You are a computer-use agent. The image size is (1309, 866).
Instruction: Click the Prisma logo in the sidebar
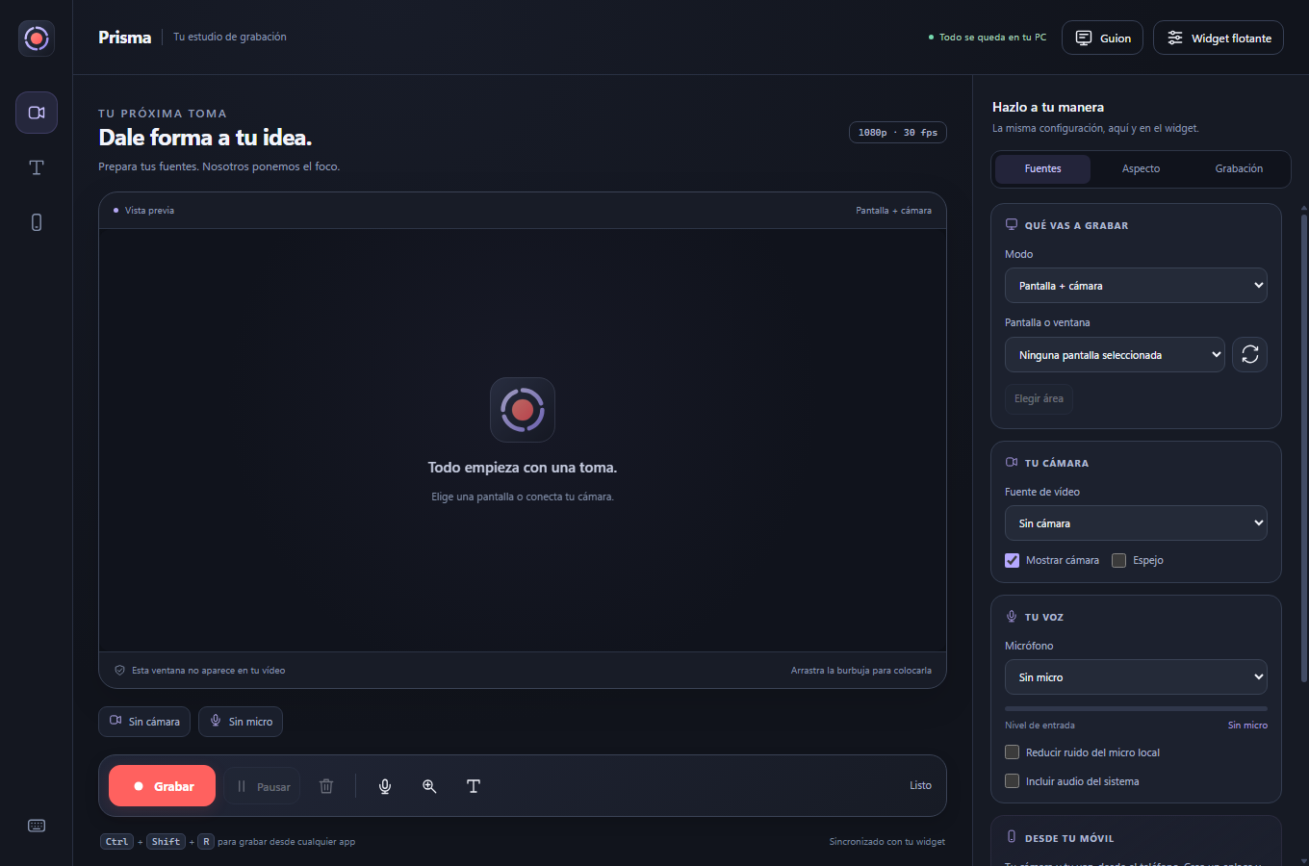[37, 38]
